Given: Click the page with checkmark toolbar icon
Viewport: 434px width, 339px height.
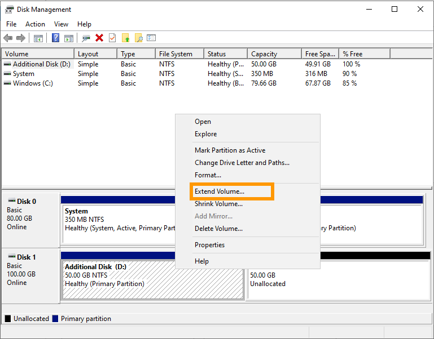Looking at the screenshot, I should [112, 38].
